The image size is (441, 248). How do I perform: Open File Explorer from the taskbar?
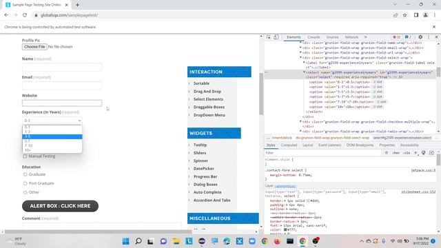[176, 241]
